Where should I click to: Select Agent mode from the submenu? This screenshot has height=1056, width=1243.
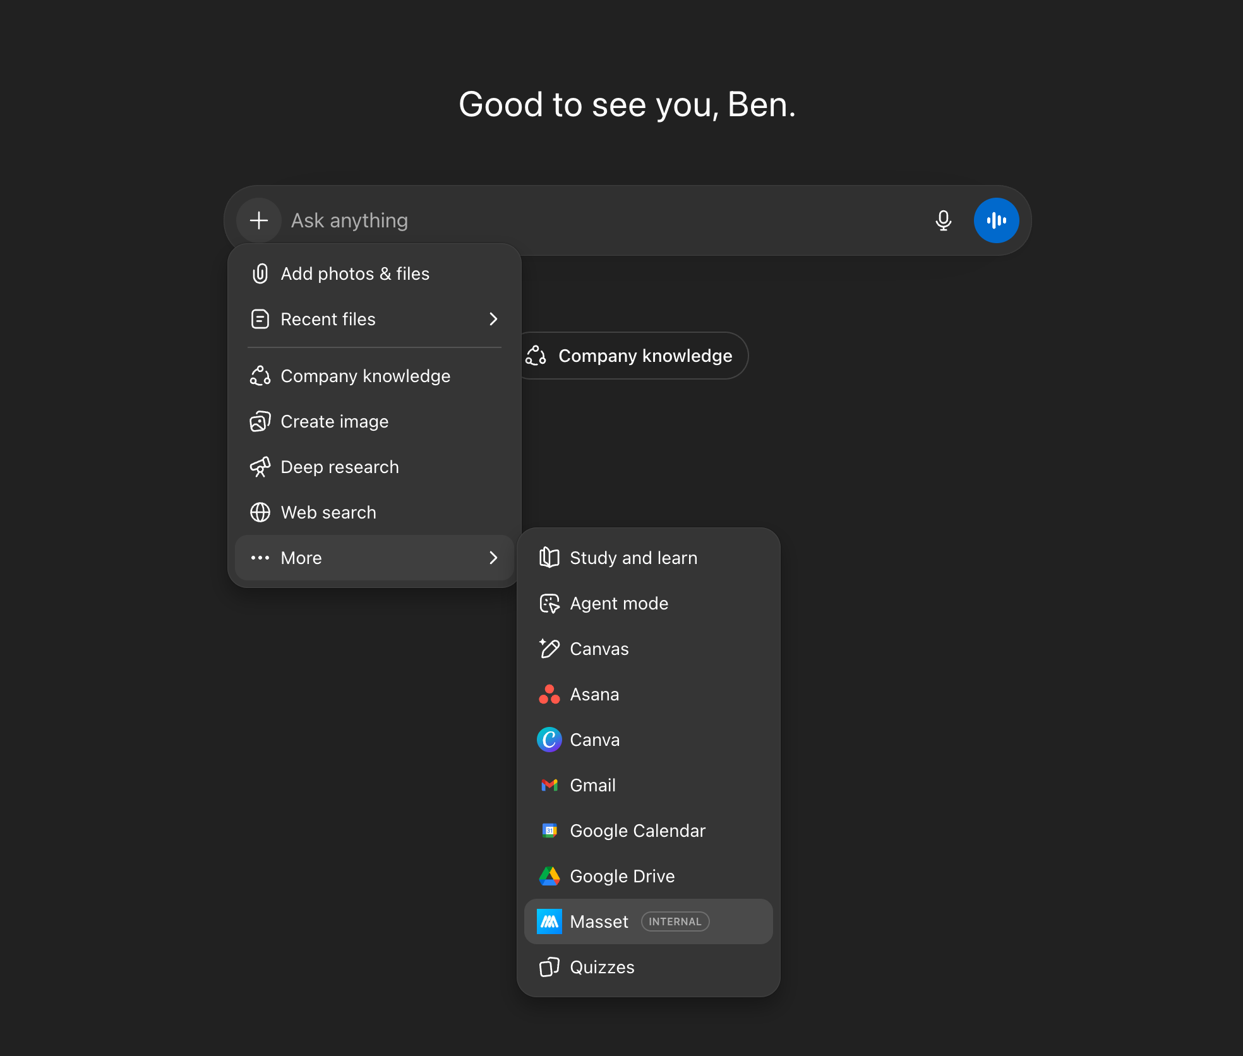point(619,603)
